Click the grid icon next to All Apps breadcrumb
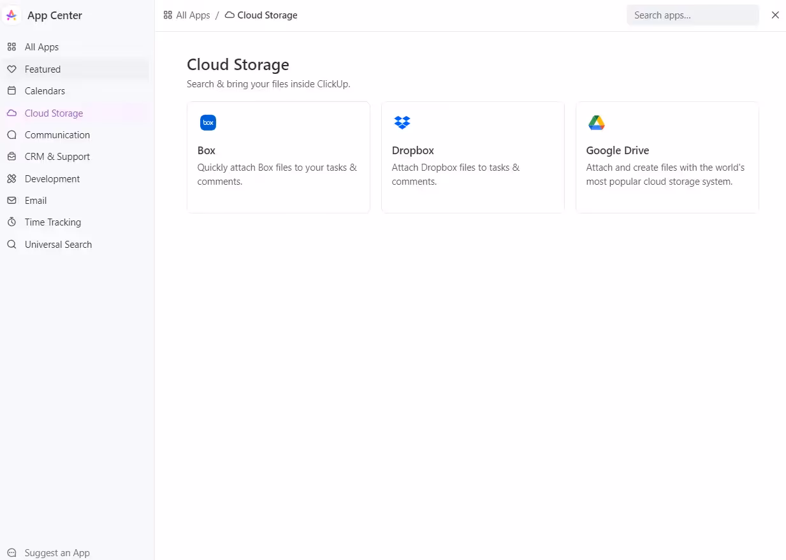The height and width of the screenshot is (560, 786). click(x=167, y=15)
